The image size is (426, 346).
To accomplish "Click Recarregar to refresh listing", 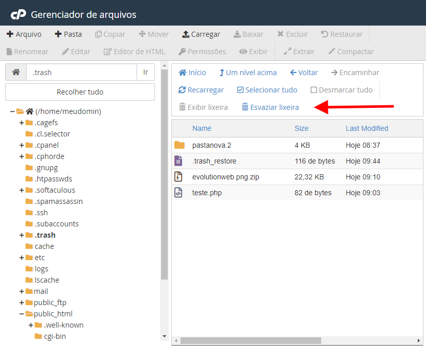I will (201, 90).
